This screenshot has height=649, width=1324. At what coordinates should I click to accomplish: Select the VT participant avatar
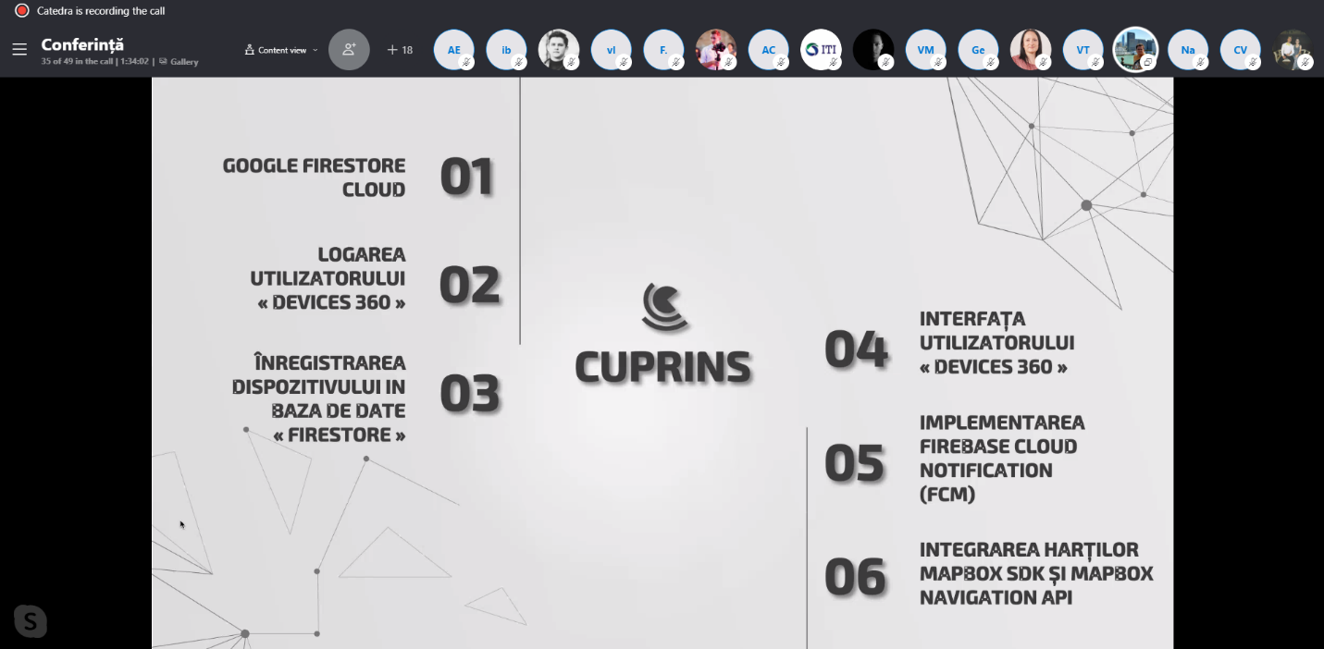point(1083,50)
